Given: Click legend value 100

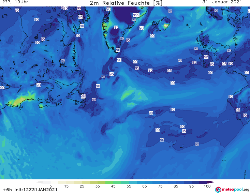Looking at the screenshot, I should pos(207,186).
